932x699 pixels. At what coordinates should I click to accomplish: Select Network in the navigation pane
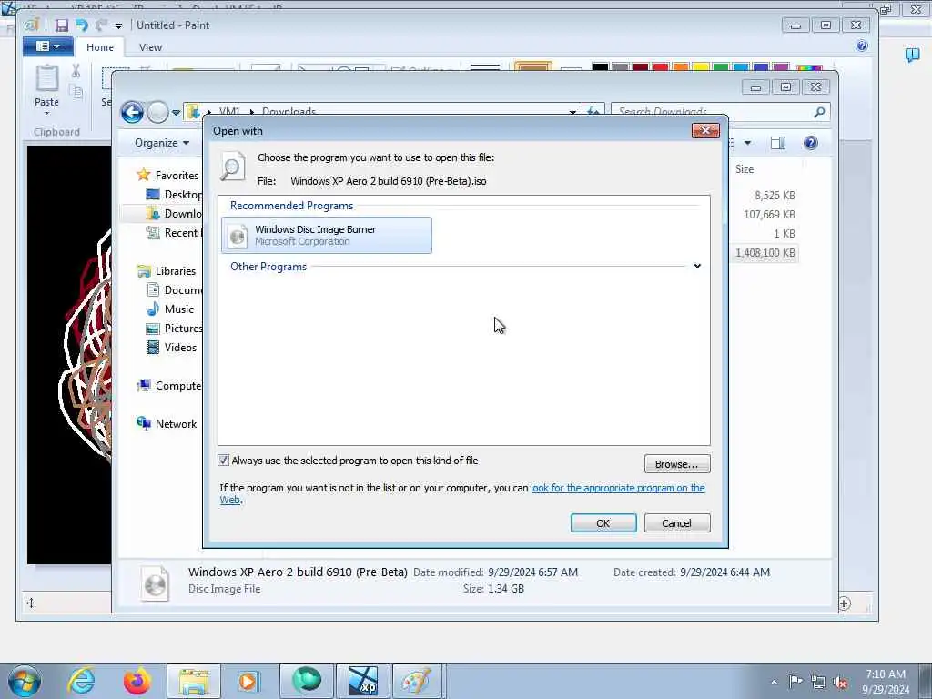pyautogui.click(x=176, y=424)
